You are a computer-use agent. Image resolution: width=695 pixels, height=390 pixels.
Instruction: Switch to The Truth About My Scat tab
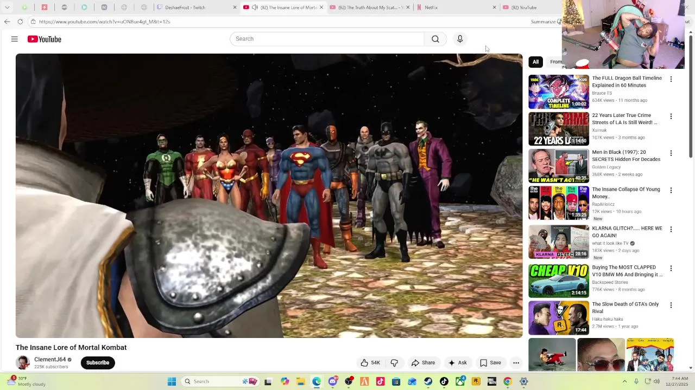point(369,7)
